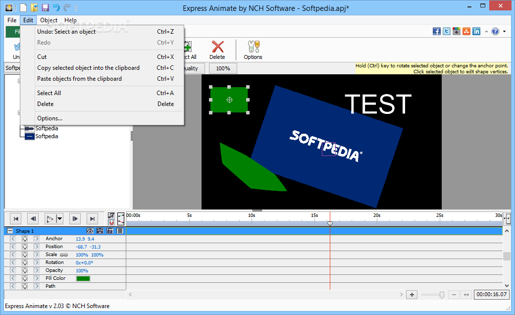This screenshot has height=315, width=515.
Task: Zoom in timeline with plus button
Action: [x=412, y=295]
